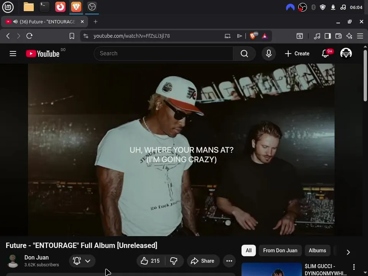The image size is (368, 276).
Task: Expand subscription notification bell dropdown
Action: [82, 261]
